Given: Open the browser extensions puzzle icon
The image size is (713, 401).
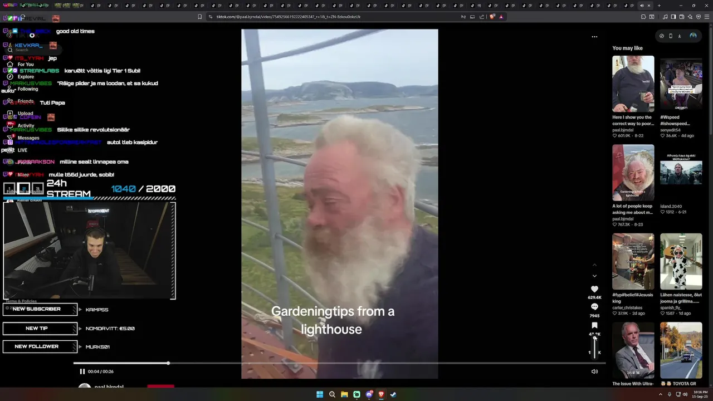Looking at the screenshot, I should (643, 17).
